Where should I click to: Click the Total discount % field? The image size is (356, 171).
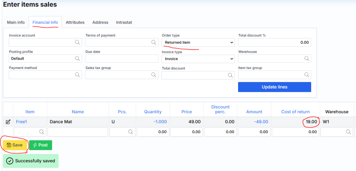tap(274, 42)
